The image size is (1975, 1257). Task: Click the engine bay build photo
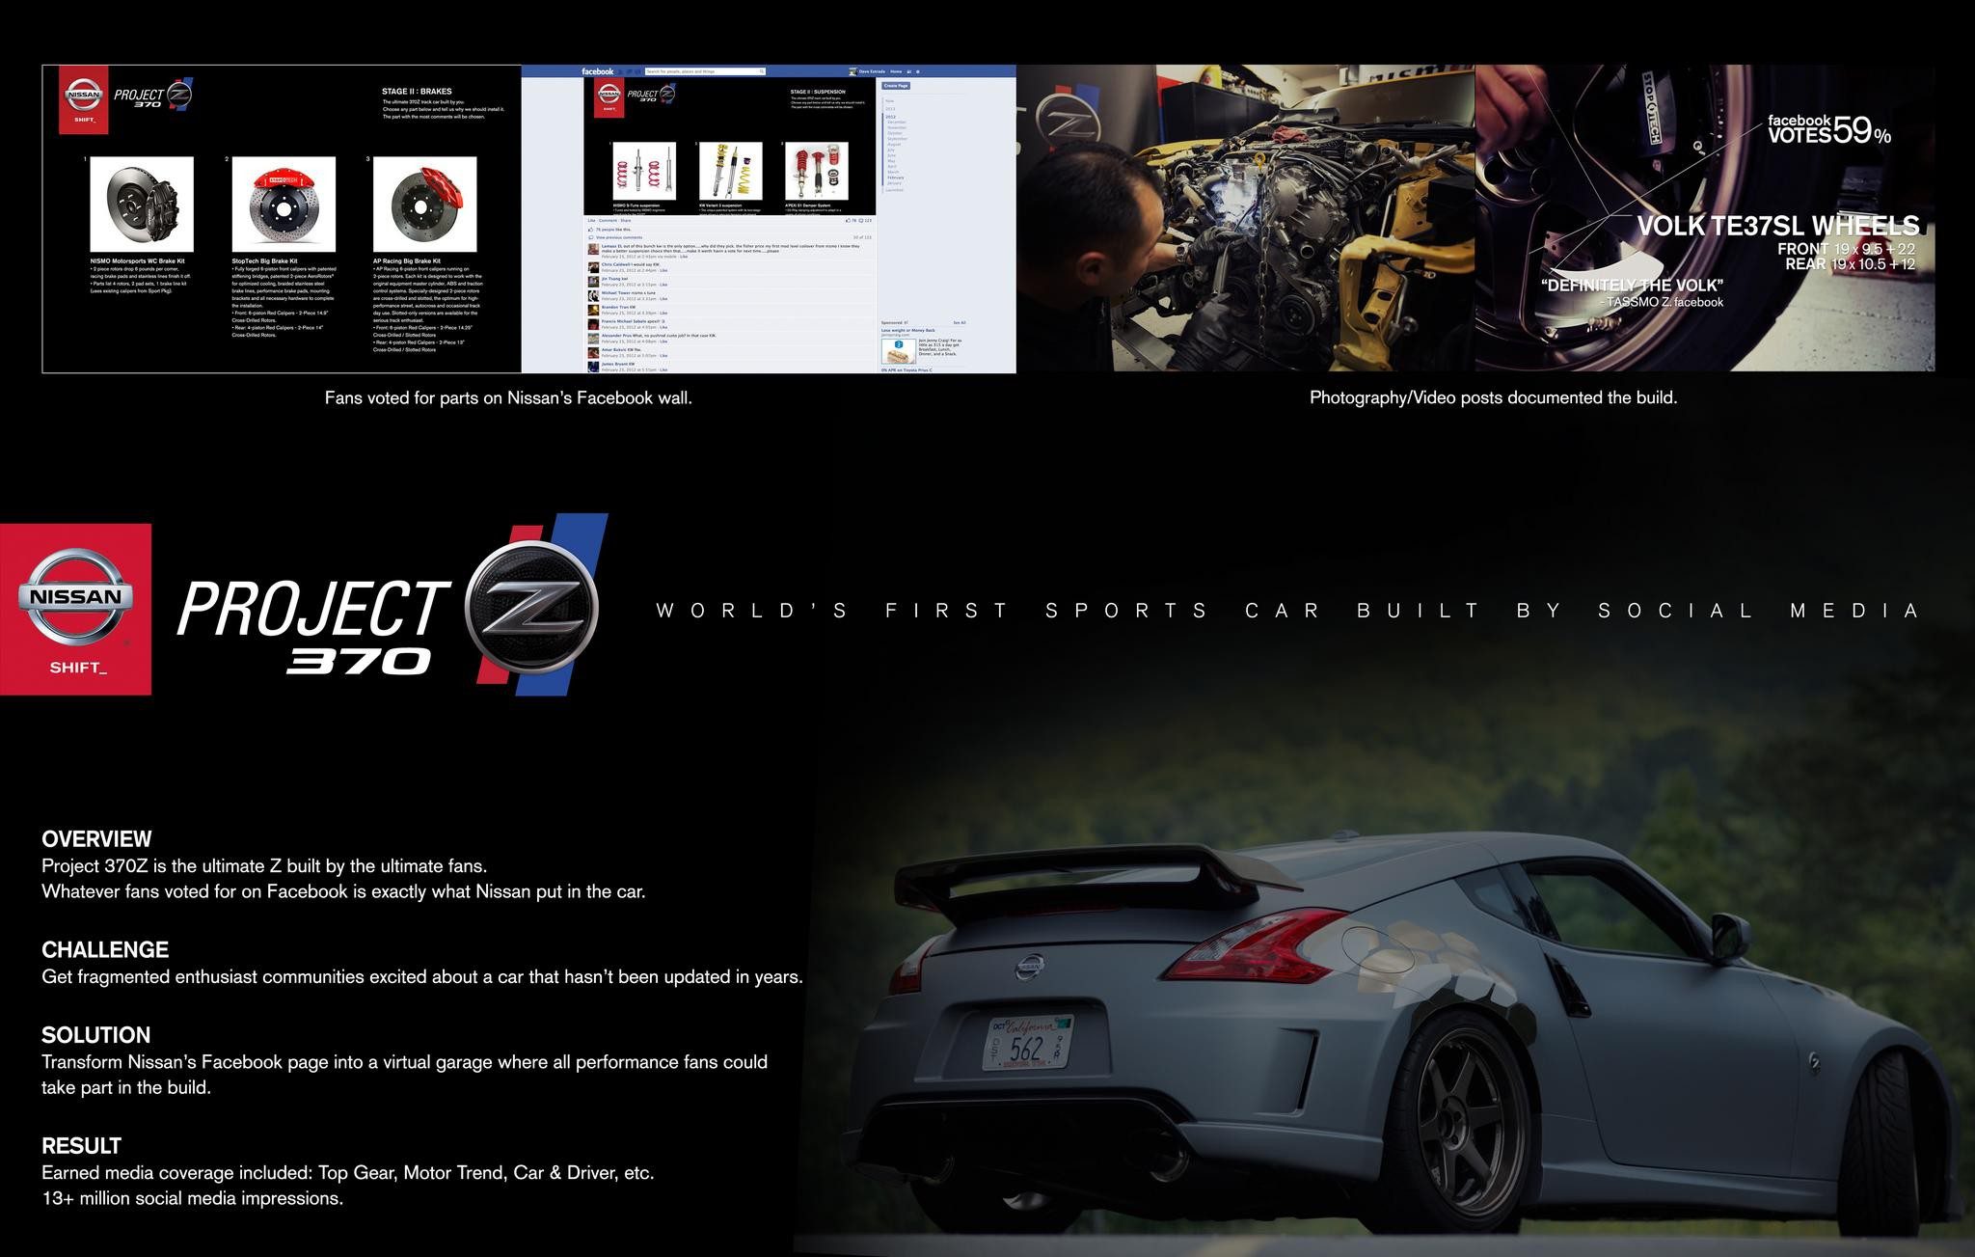1246,218
